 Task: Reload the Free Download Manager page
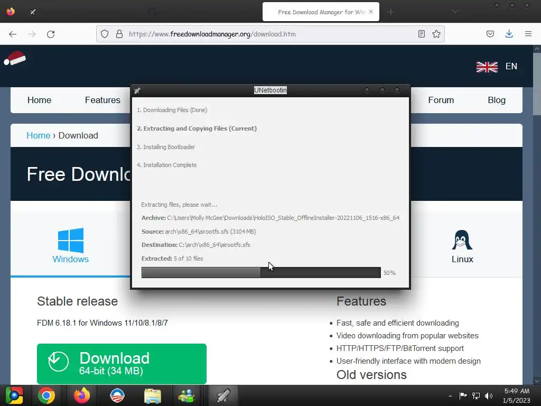coord(51,34)
